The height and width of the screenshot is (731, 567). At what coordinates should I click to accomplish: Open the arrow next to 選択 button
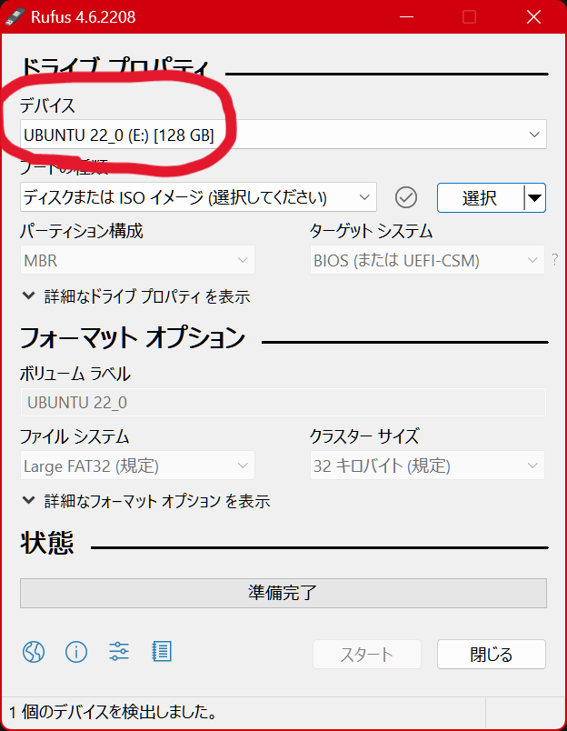(x=535, y=197)
